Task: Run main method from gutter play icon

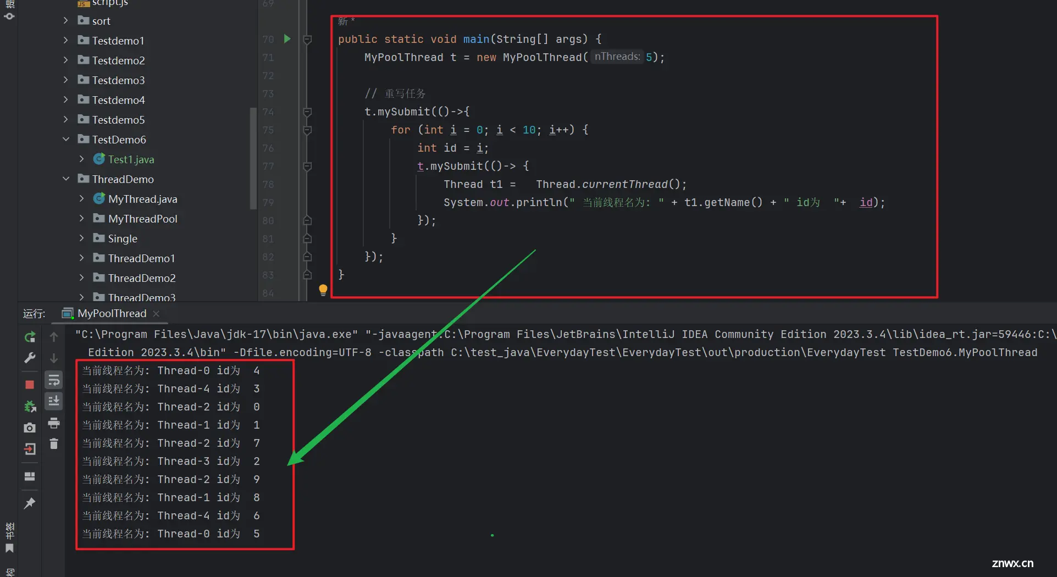Action: click(x=287, y=38)
